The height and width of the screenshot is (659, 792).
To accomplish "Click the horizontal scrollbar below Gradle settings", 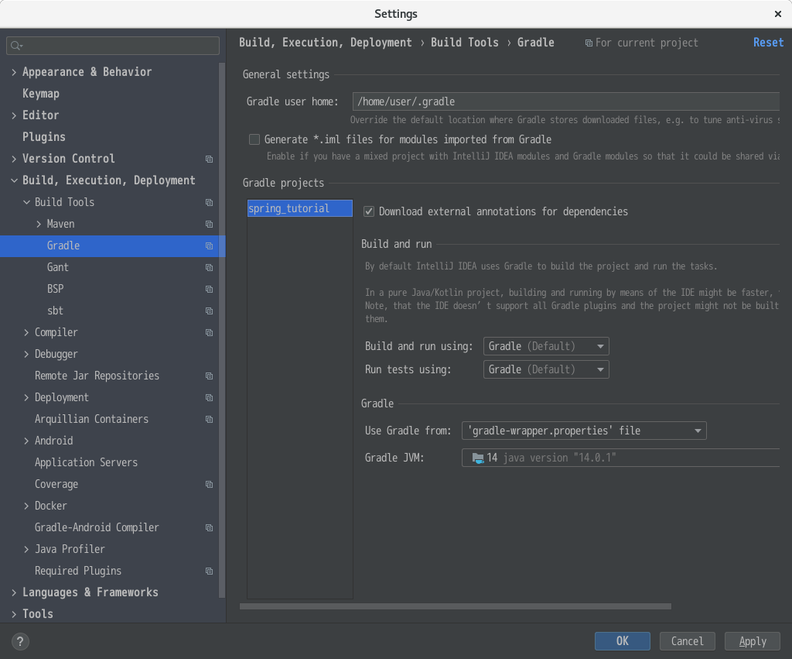I will [455, 606].
